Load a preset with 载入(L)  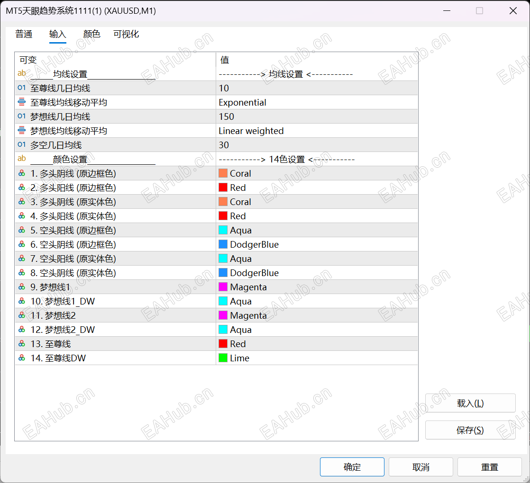tap(470, 403)
